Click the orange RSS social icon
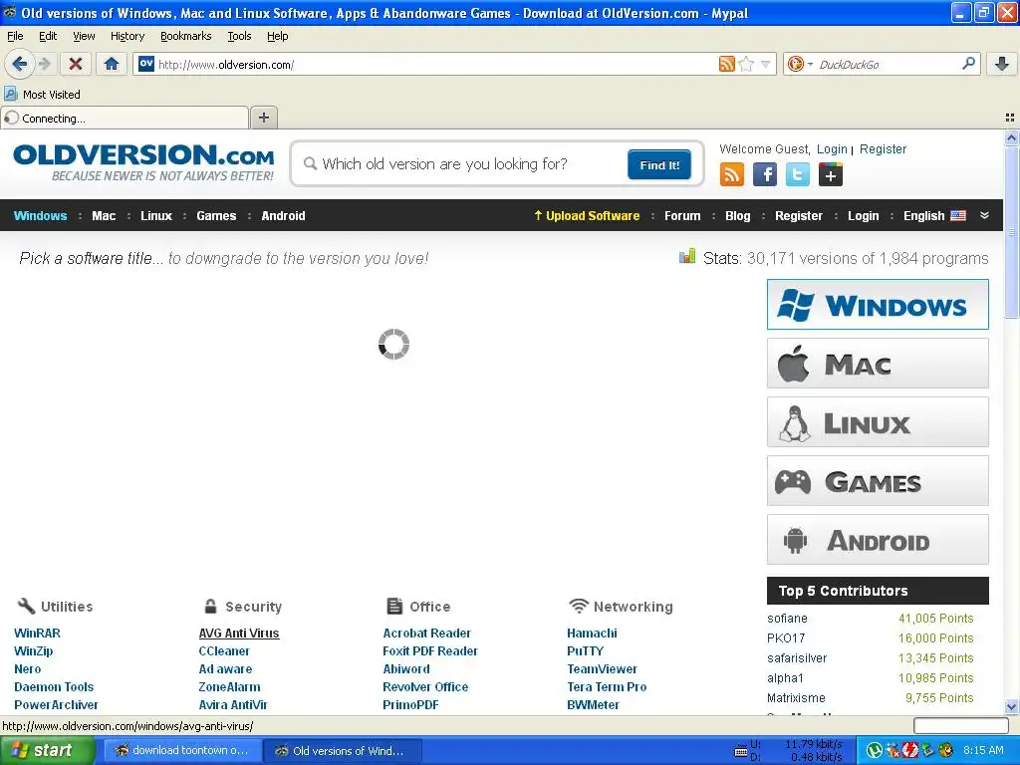 click(x=732, y=174)
